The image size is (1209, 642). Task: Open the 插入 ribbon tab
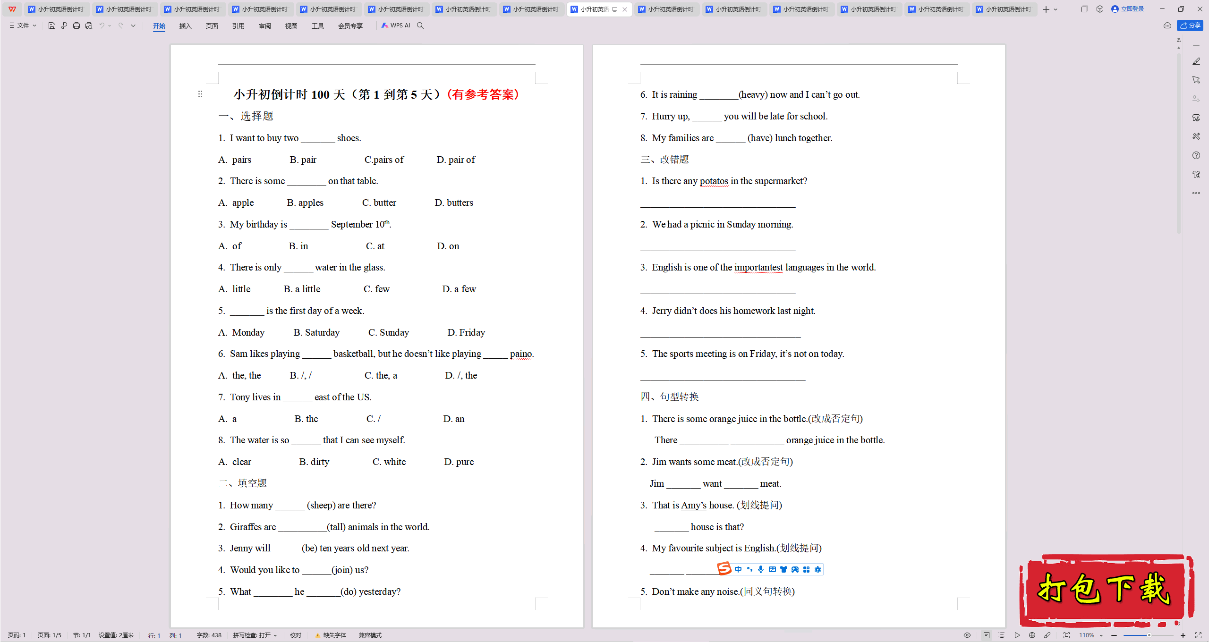pyautogui.click(x=186, y=26)
